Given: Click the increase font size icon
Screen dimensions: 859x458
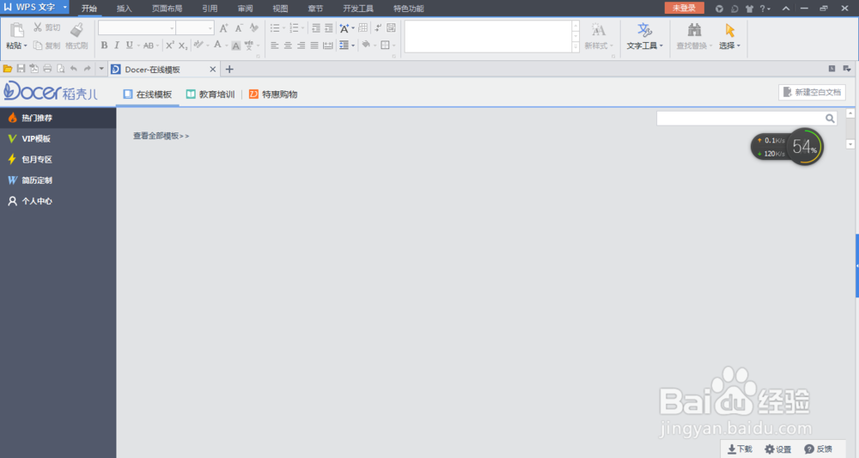Looking at the screenshot, I should click(223, 28).
